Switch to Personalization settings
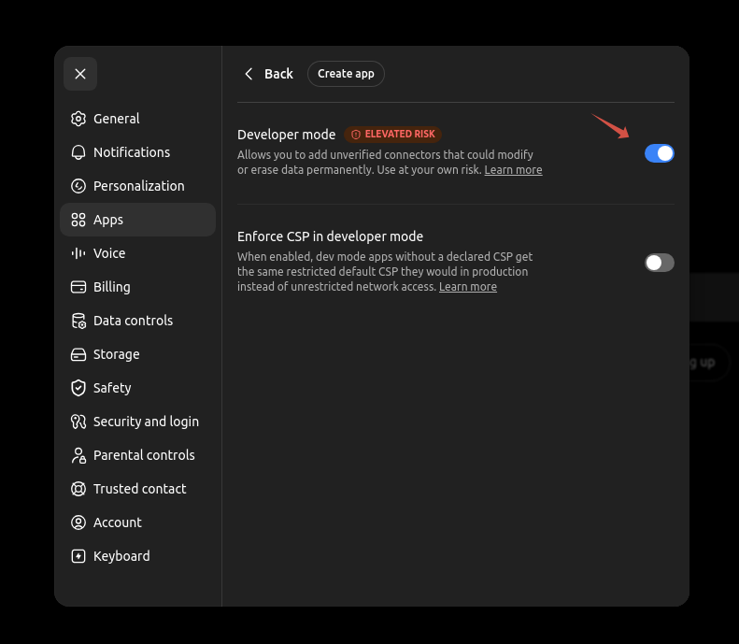 coord(137,186)
